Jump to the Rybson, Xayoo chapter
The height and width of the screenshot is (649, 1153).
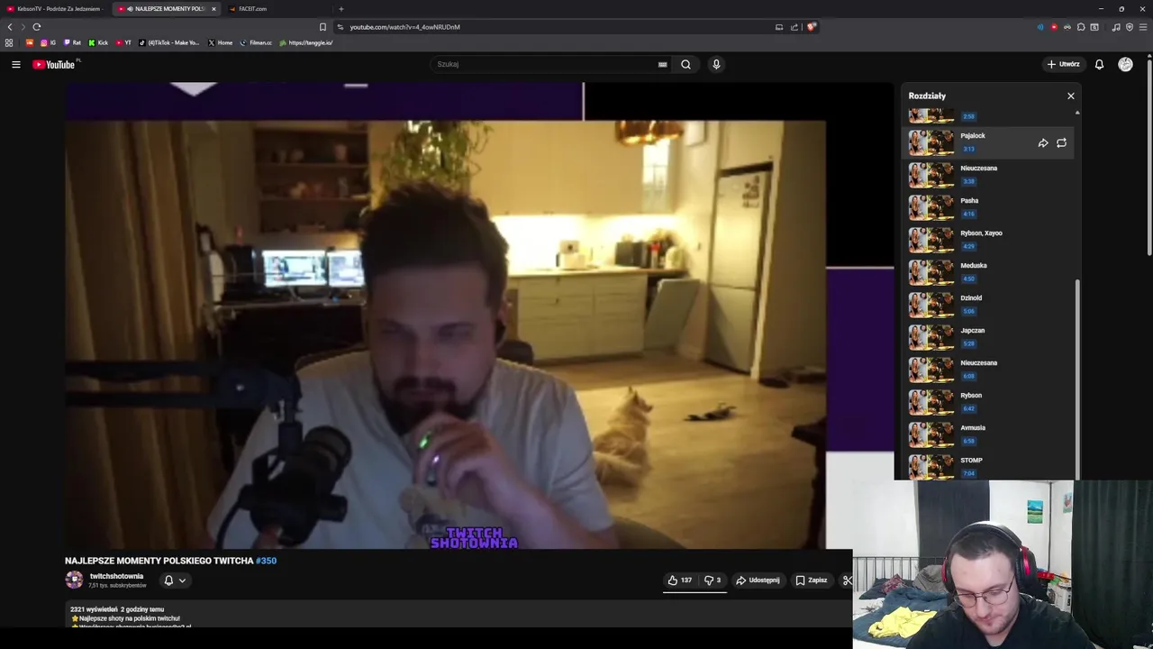pyautogui.click(x=989, y=240)
